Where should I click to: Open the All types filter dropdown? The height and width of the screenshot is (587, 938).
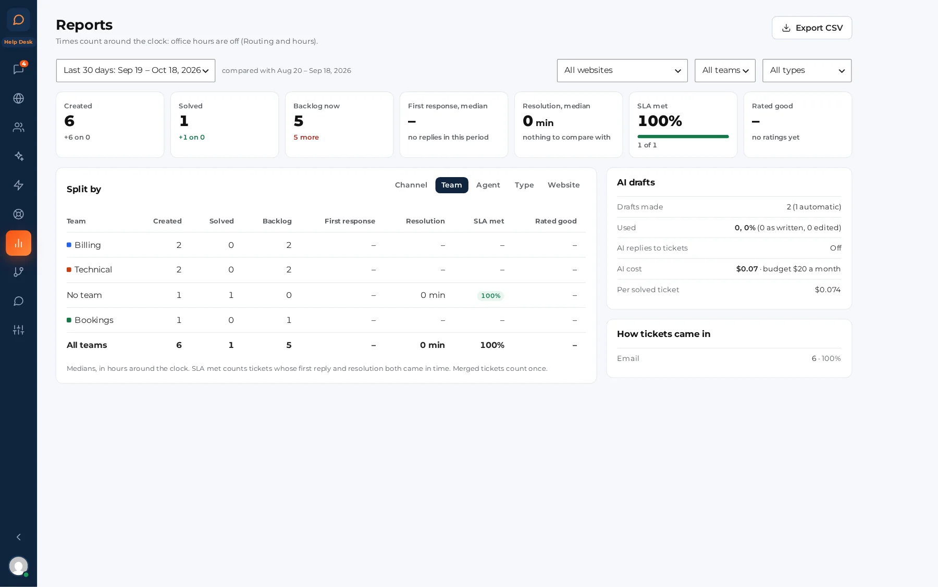point(807,70)
